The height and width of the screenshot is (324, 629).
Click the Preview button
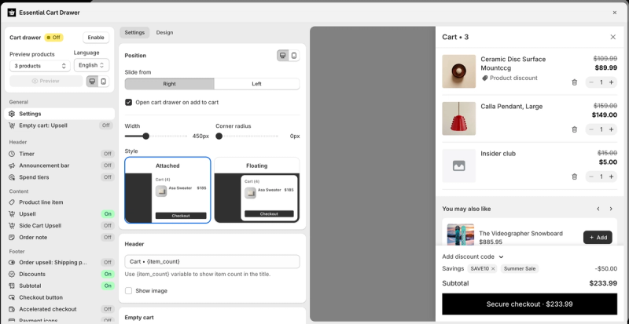click(x=46, y=82)
